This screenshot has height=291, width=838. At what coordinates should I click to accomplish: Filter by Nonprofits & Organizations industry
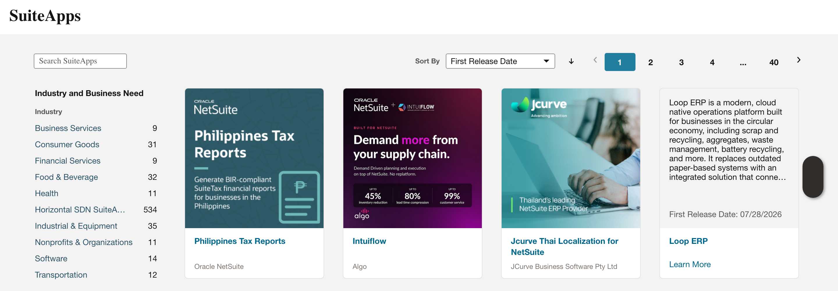tap(84, 242)
